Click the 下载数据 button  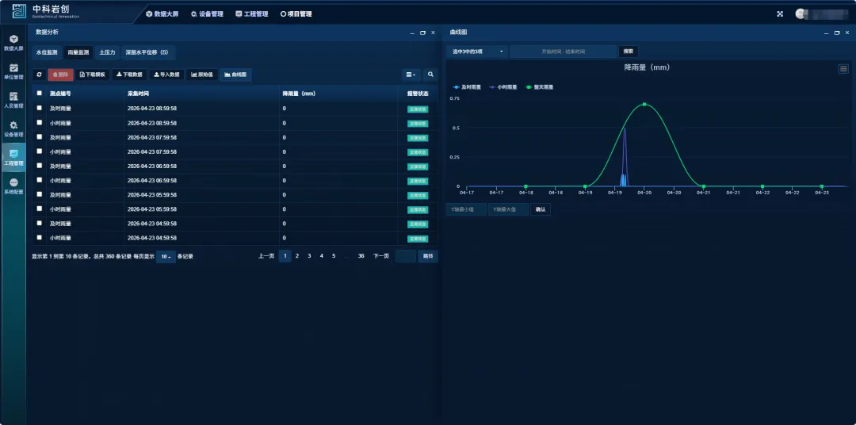click(129, 75)
